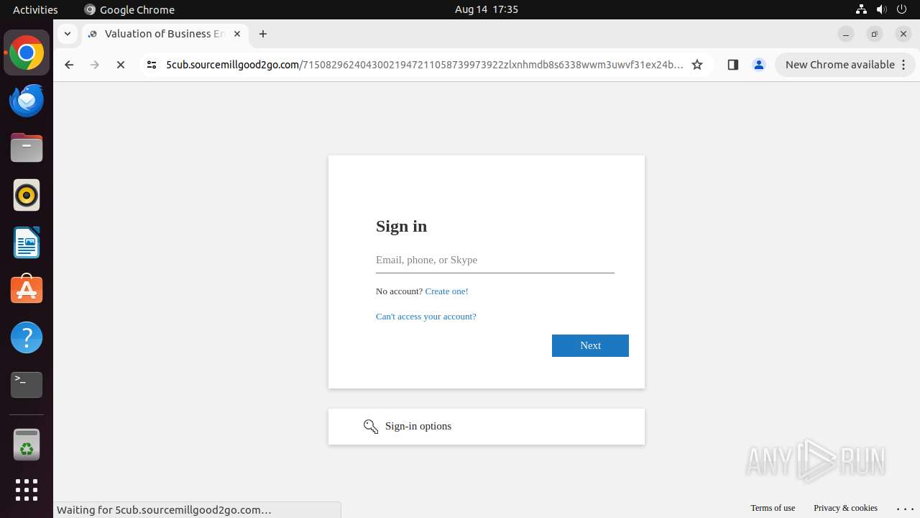The width and height of the screenshot is (920, 518).
Task: Click the address bar URL
Action: (x=424, y=65)
